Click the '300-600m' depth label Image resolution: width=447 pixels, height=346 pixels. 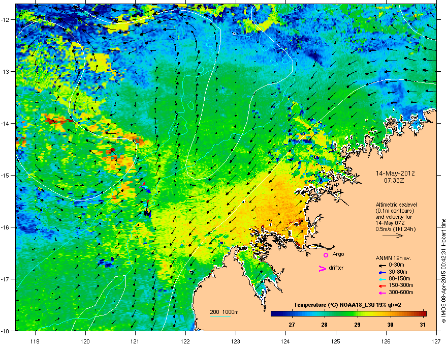pos(401,292)
